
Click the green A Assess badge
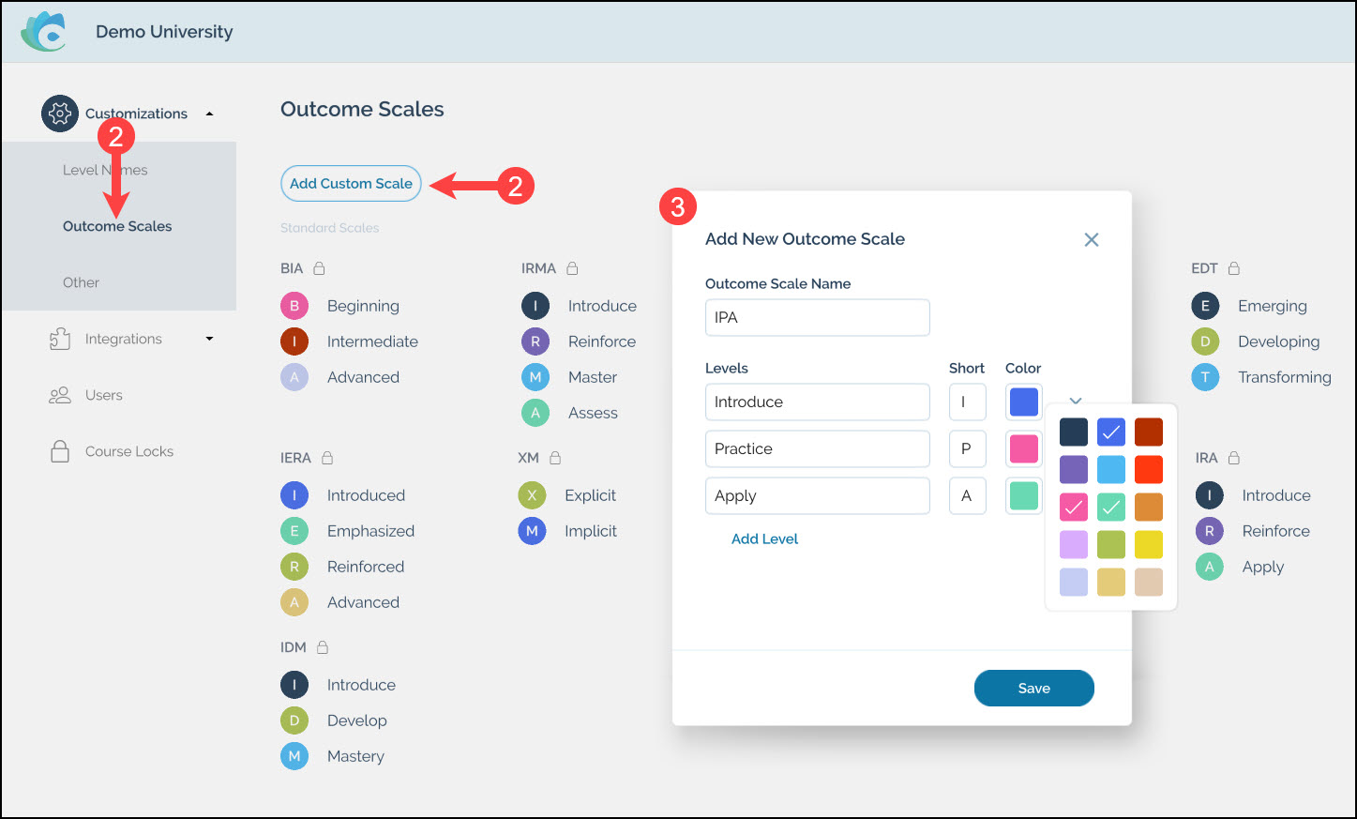535,413
